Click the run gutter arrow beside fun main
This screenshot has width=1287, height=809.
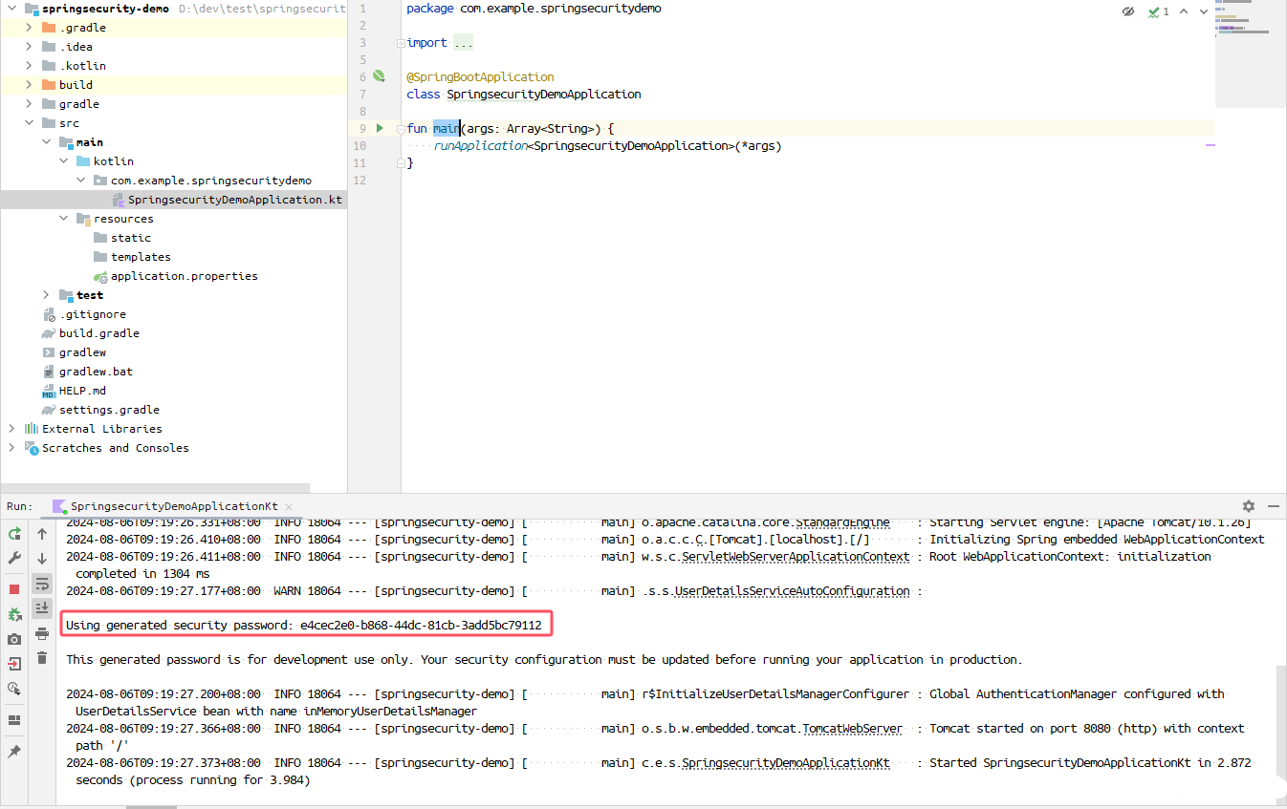(380, 128)
